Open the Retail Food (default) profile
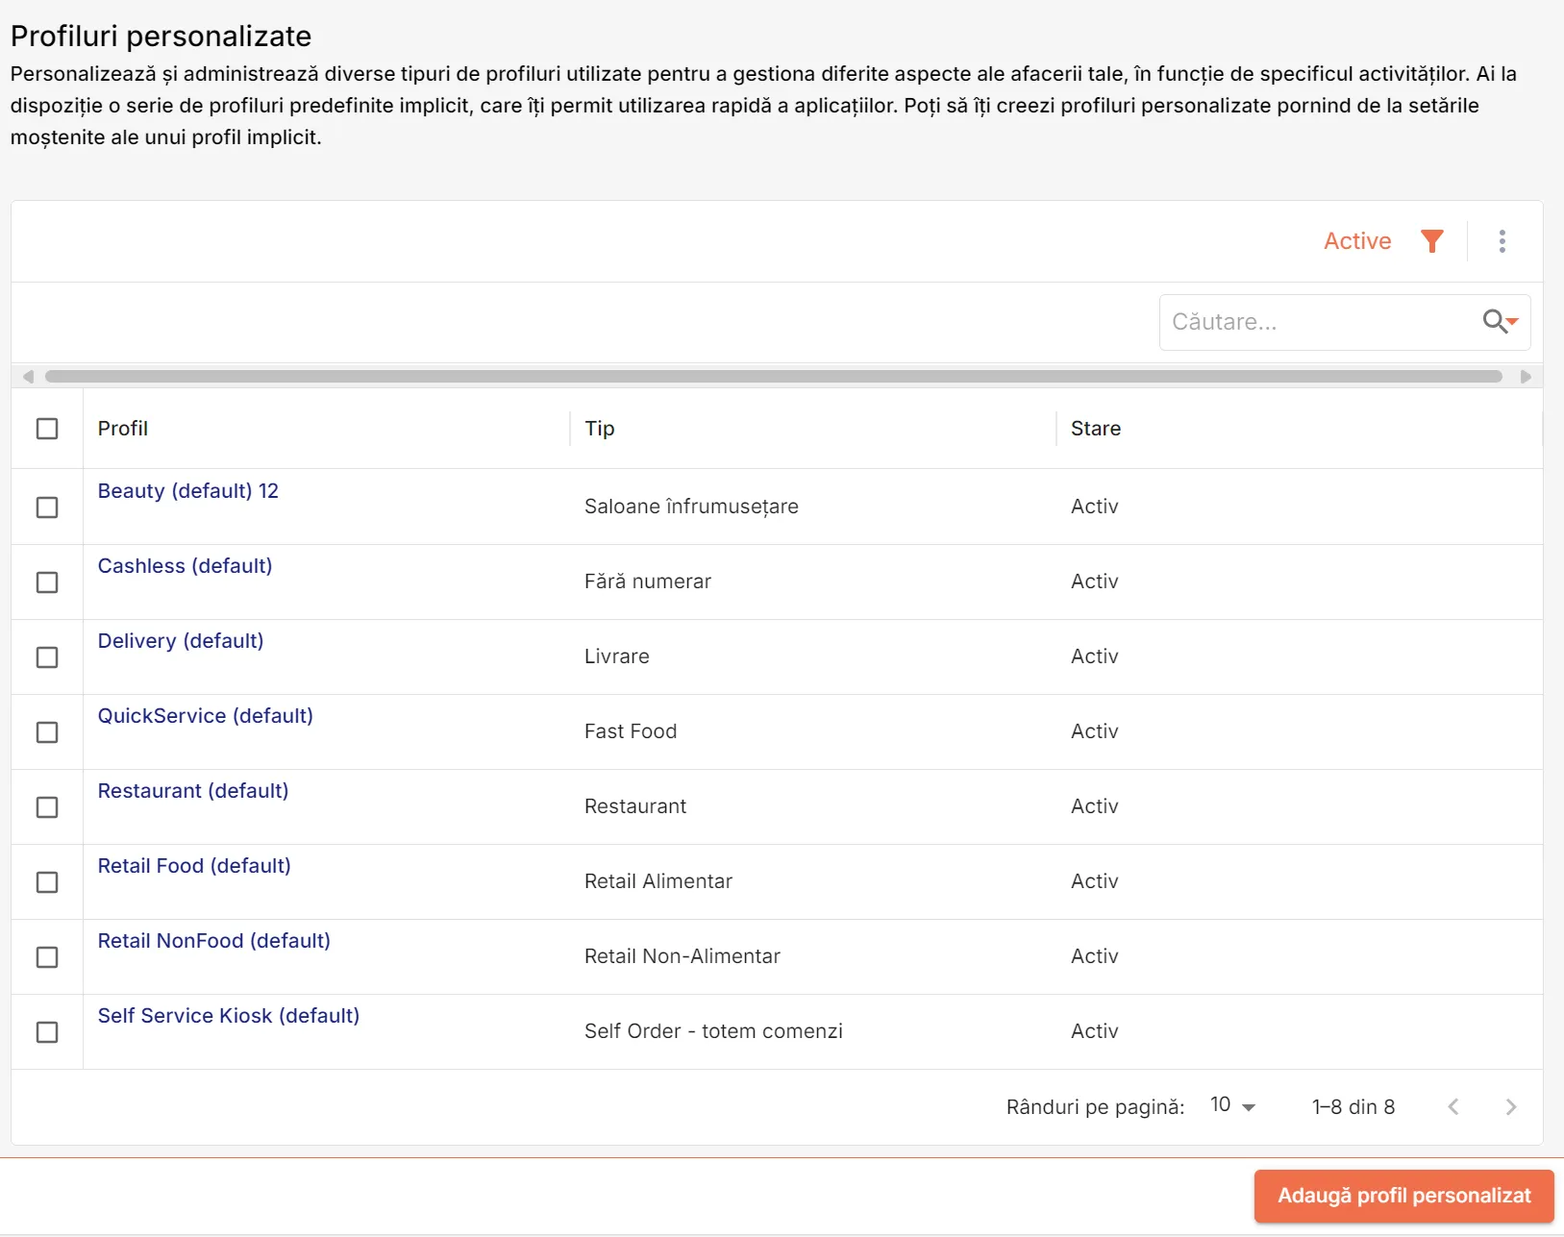 pyautogui.click(x=194, y=866)
